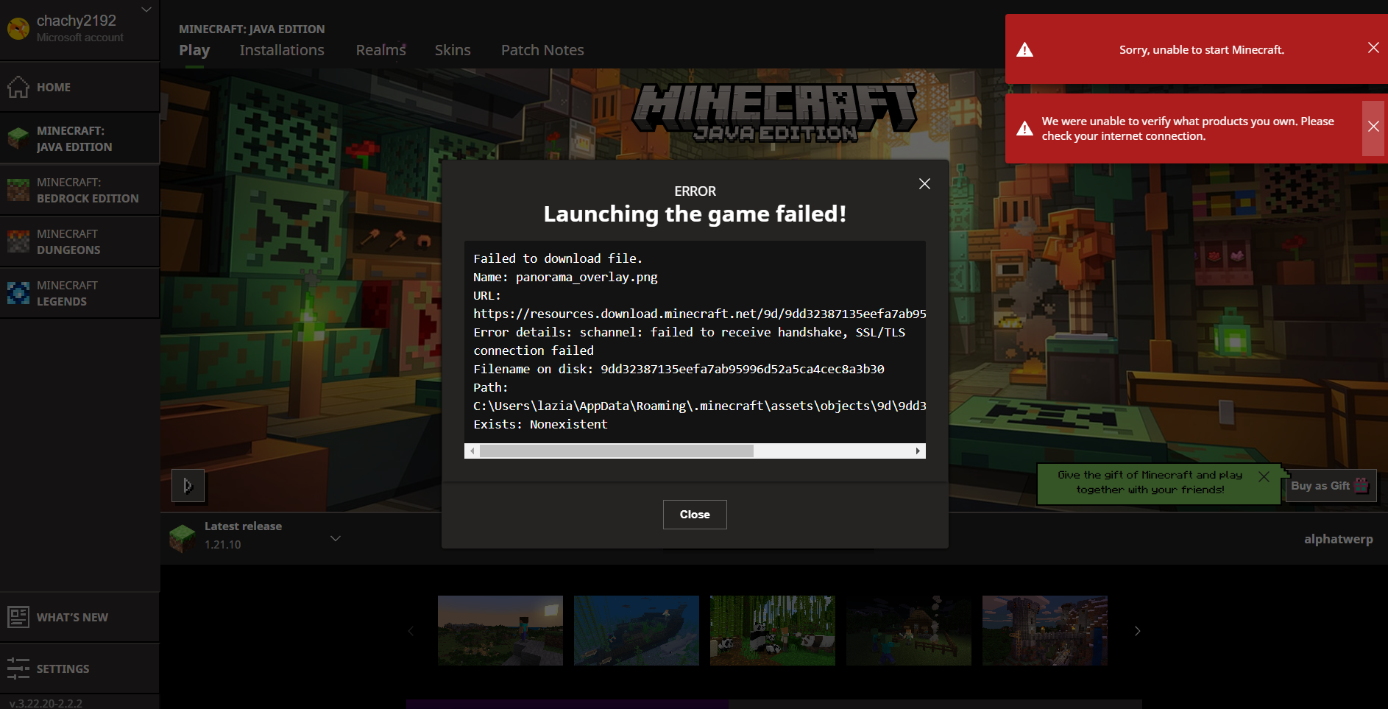Open the Latest release version dropdown
Image resolution: width=1388 pixels, height=709 pixels.
coord(336,538)
